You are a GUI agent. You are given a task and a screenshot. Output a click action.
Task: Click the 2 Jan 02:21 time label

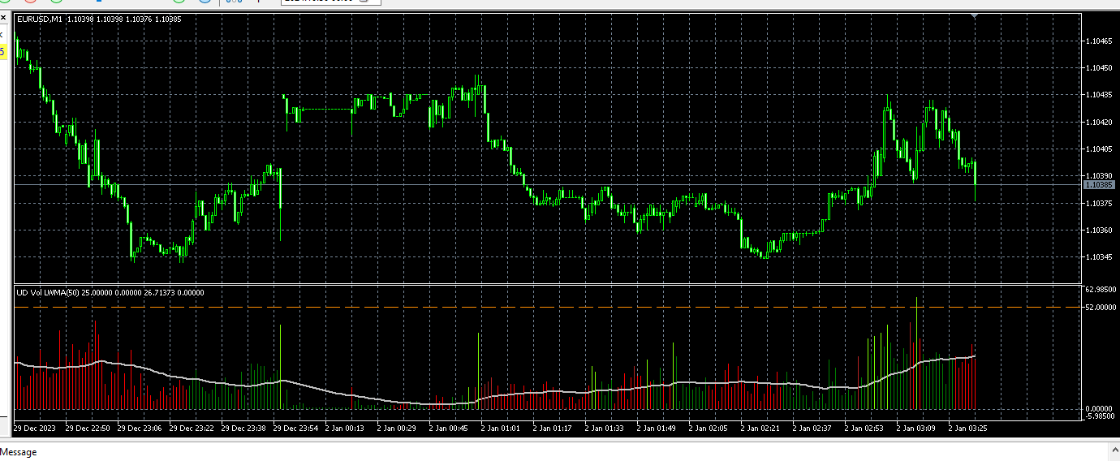click(x=760, y=428)
